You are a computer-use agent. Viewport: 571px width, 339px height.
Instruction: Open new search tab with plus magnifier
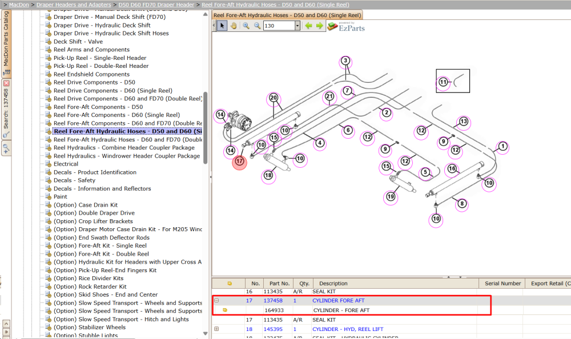click(6, 148)
